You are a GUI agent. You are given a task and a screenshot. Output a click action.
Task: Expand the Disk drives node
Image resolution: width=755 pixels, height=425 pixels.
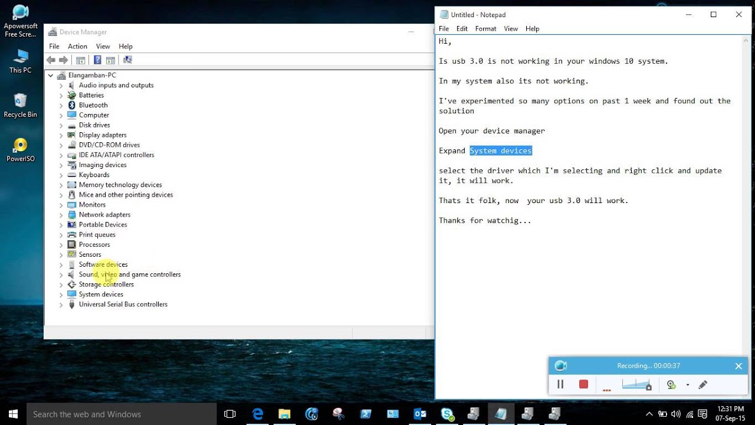[61, 125]
